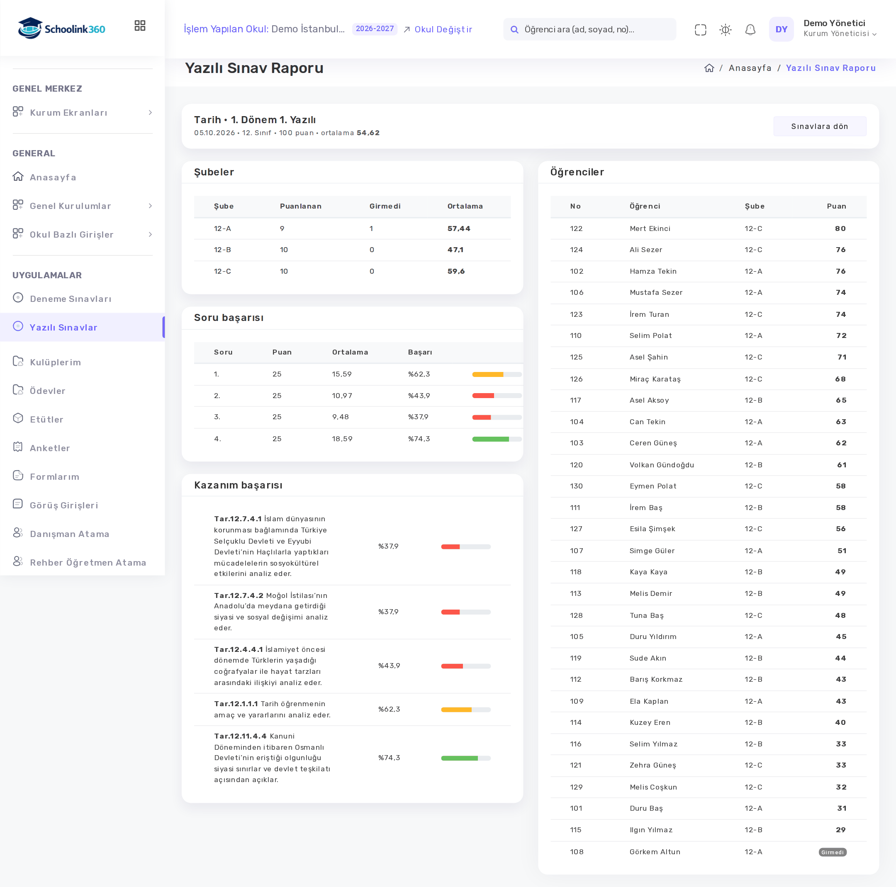Click Anasayfa breadcrumb link
The height and width of the screenshot is (887, 896).
pyautogui.click(x=750, y=68)
